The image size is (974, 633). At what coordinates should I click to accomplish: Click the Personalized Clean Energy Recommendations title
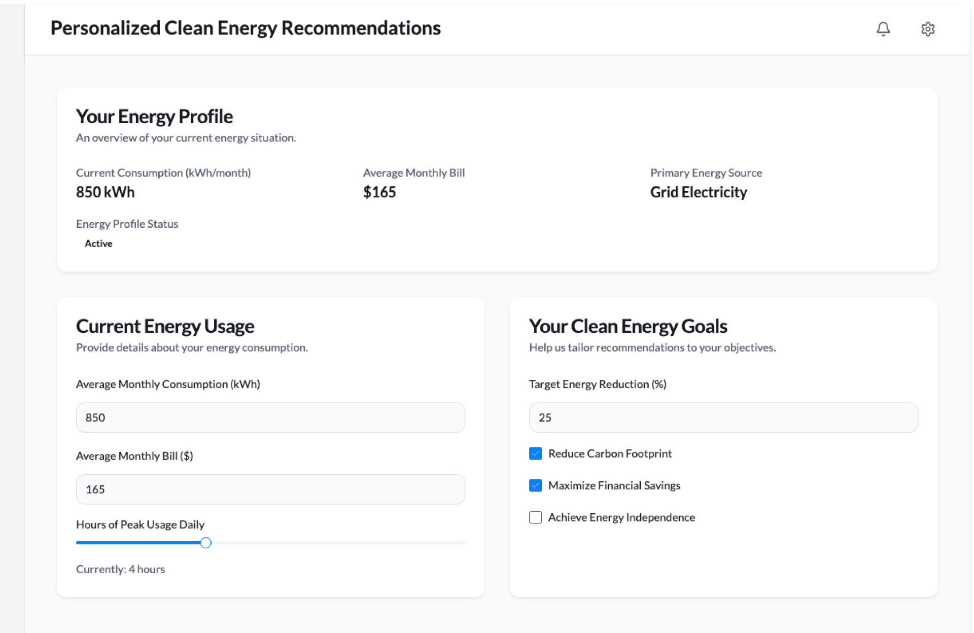click(x=246, y=28)
